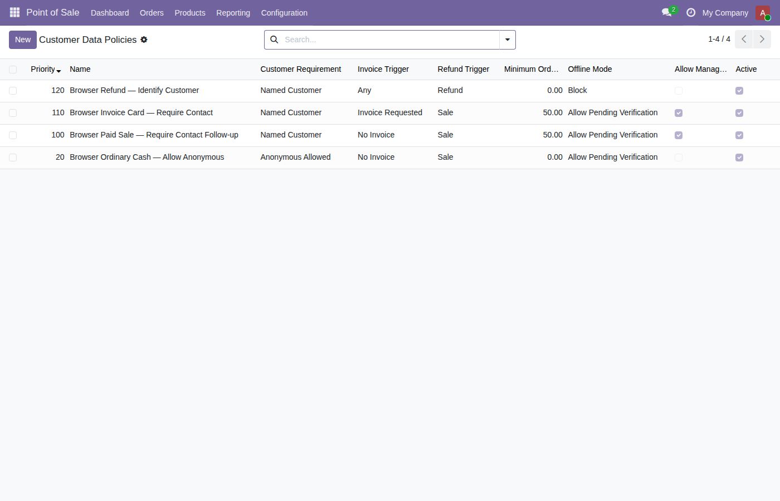780x501 pixels.
Task: Go to the next page arrow
Action: (x=762, y=39)
